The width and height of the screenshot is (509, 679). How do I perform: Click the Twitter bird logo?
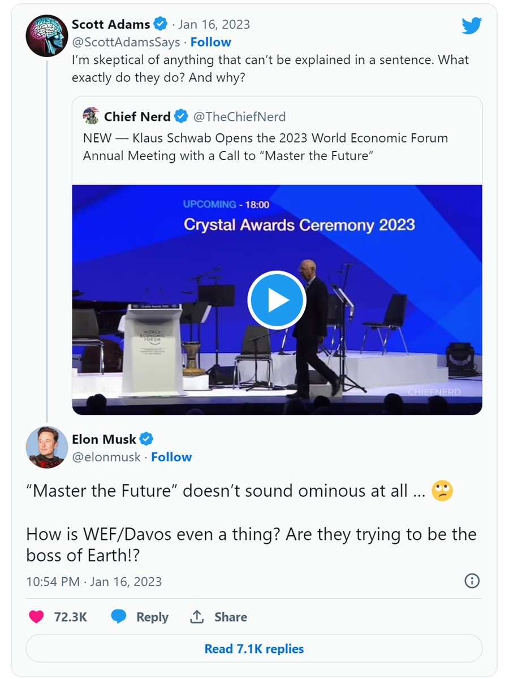pos(471,26)
